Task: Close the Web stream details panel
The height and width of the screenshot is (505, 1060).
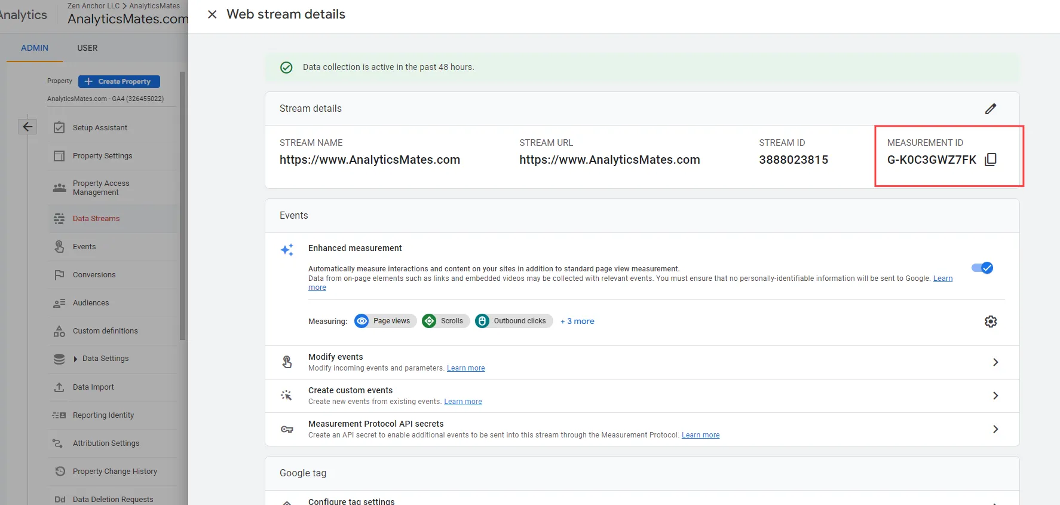Action: pos(212,14)
